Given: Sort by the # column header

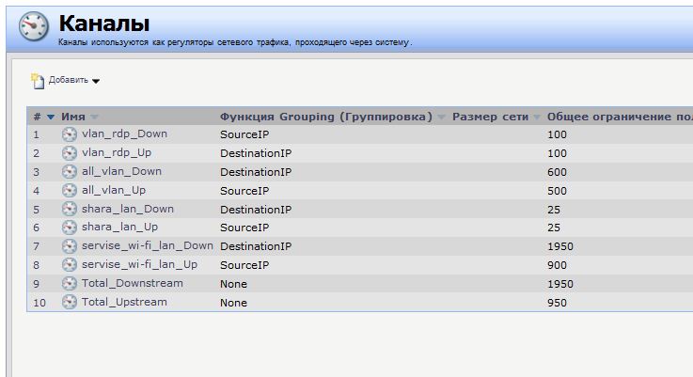Looking at the screenshot, I should (x=37, y=118).
